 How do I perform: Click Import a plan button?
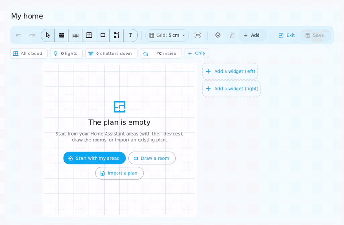pos(119,173)
